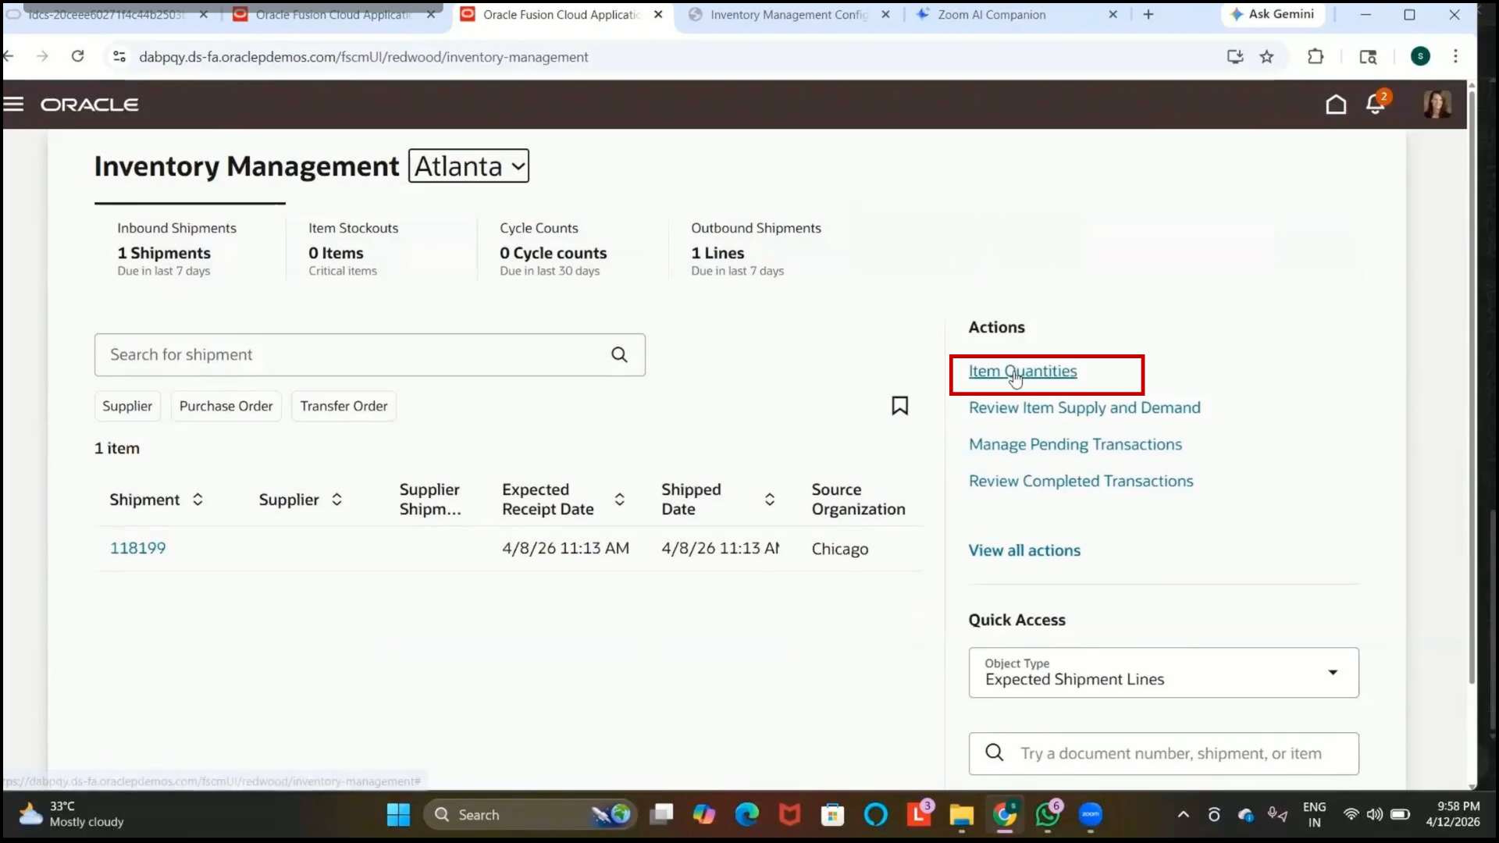Reload the browser page

[77, 56]
